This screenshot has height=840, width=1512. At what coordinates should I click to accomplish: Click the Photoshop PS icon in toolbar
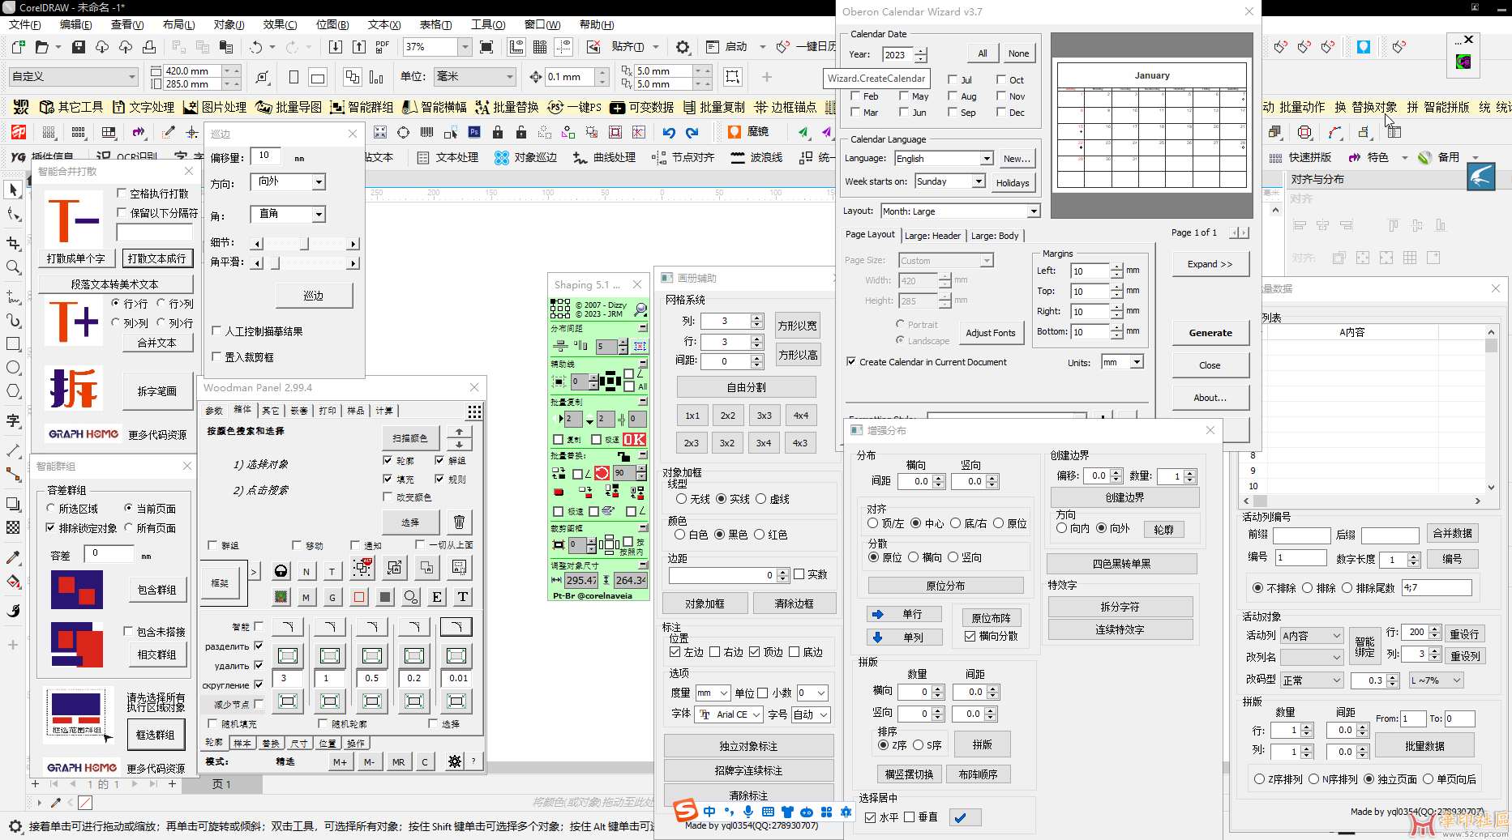point(474,132)
